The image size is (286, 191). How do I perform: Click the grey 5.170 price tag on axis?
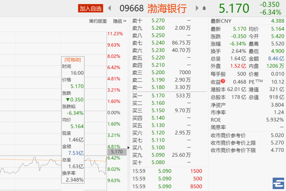tap(117, 152)
